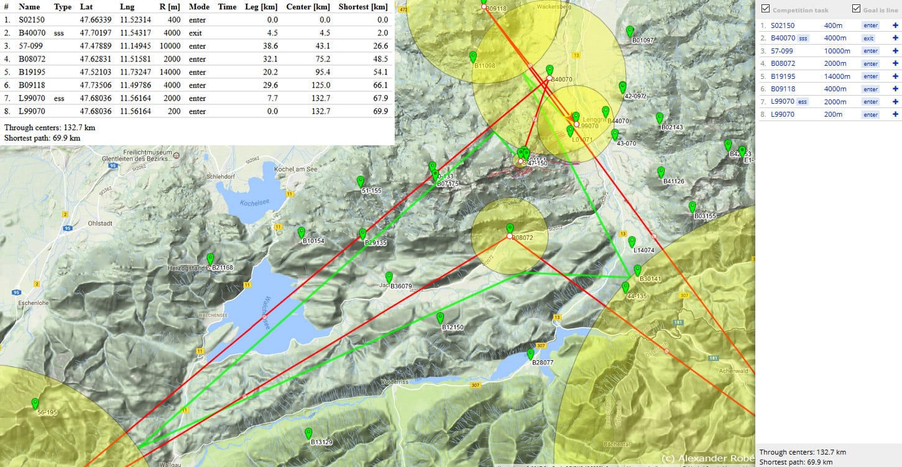Select the B28077 map marker pin
This screenshot has width=902, height=467.
click(531, 355)
